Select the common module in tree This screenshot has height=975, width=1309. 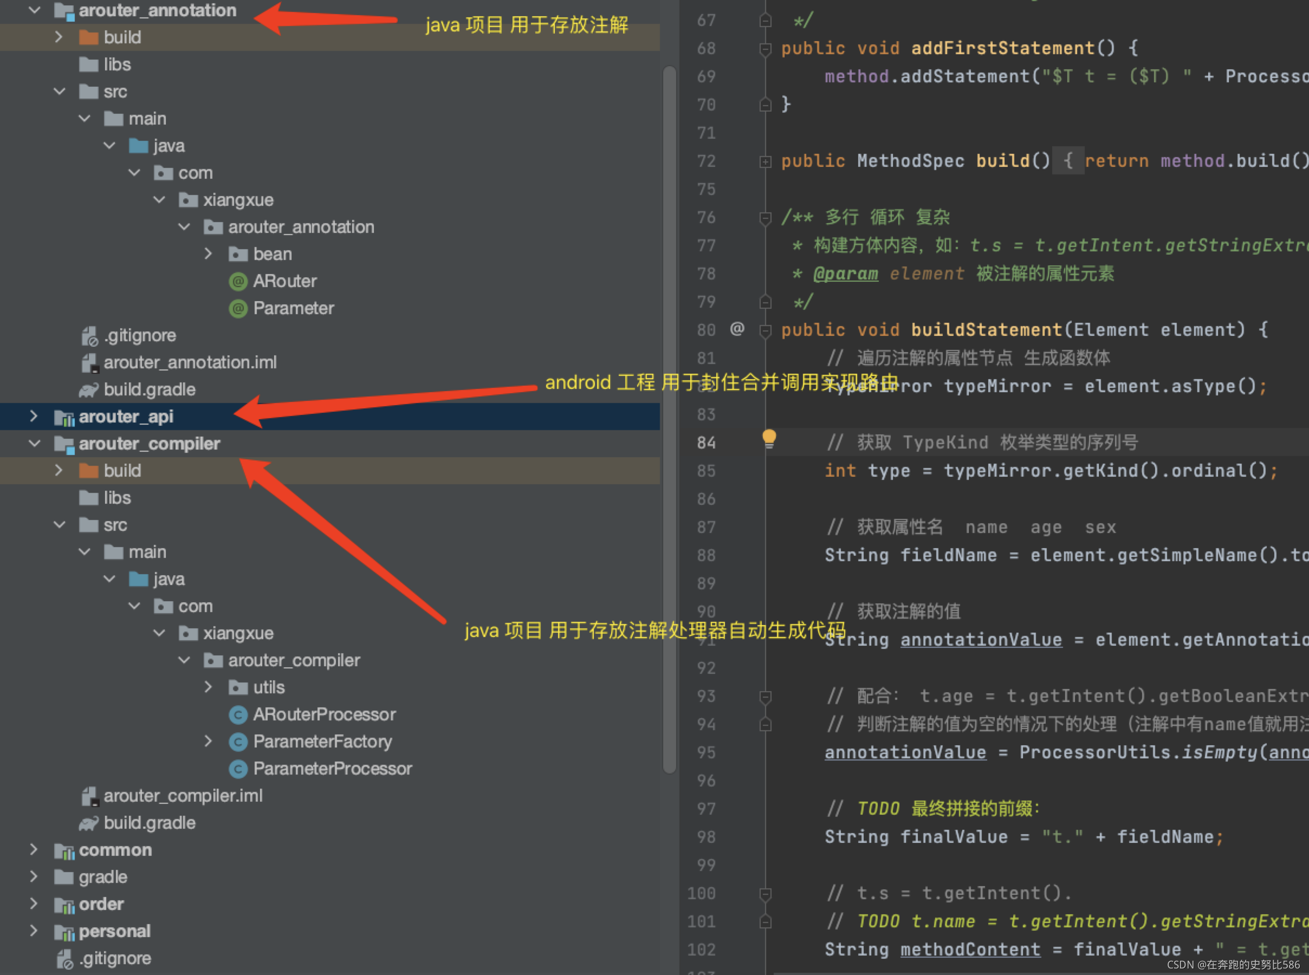115,850
